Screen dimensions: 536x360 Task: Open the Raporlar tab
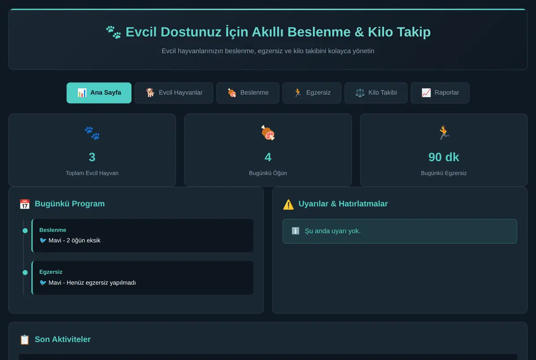pyautogui.click(x=440, y=93)
